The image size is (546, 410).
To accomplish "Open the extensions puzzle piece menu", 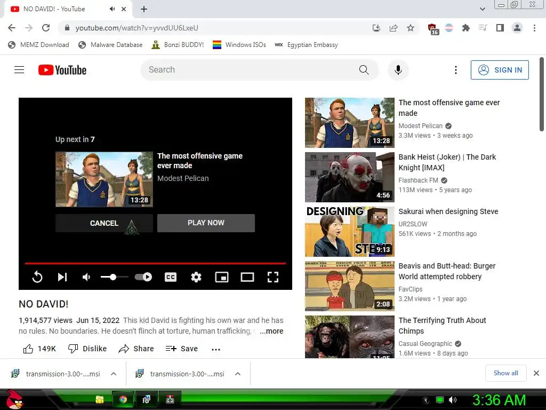I will coord(465,28).
